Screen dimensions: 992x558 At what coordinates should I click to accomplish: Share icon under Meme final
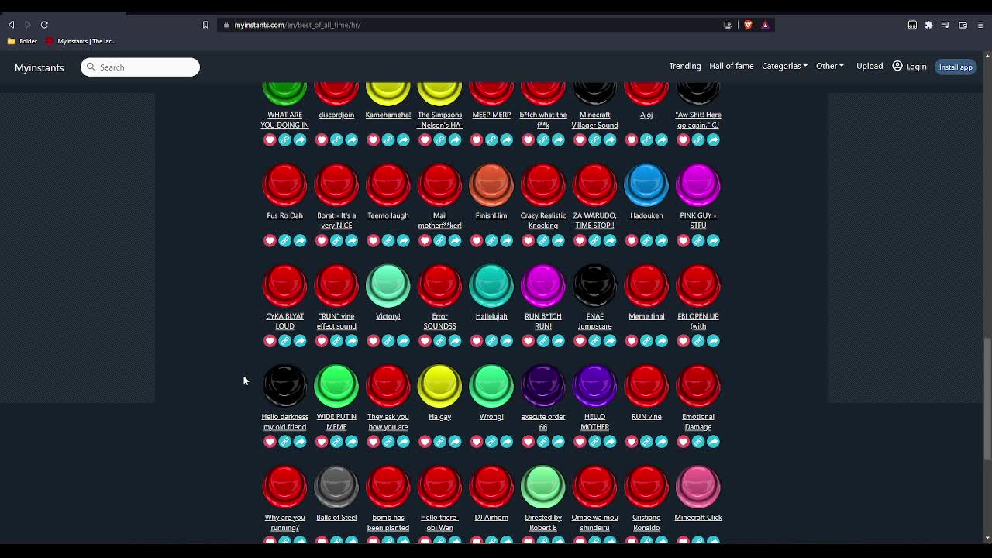tap(662, 341)
